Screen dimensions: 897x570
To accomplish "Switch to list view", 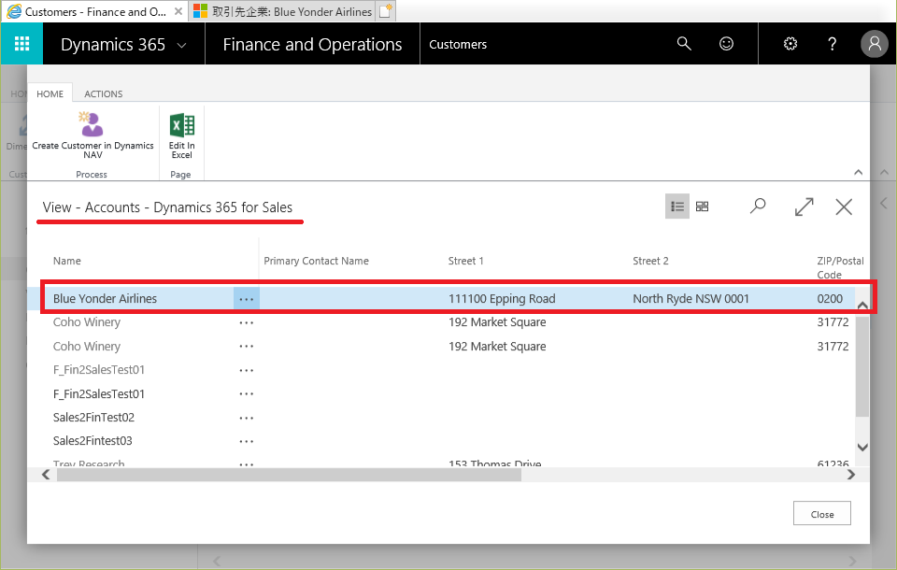I will click(x=677, y=206).
